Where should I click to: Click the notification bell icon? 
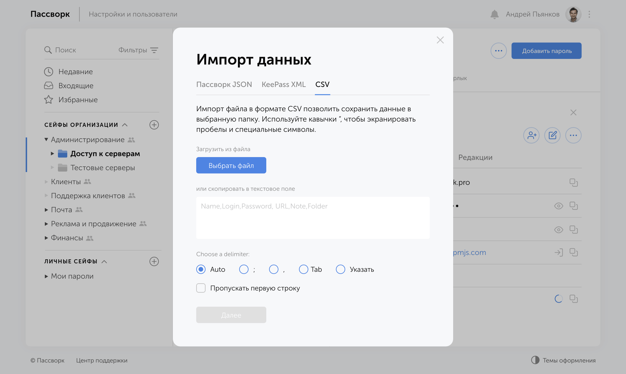tap(494, 14)
